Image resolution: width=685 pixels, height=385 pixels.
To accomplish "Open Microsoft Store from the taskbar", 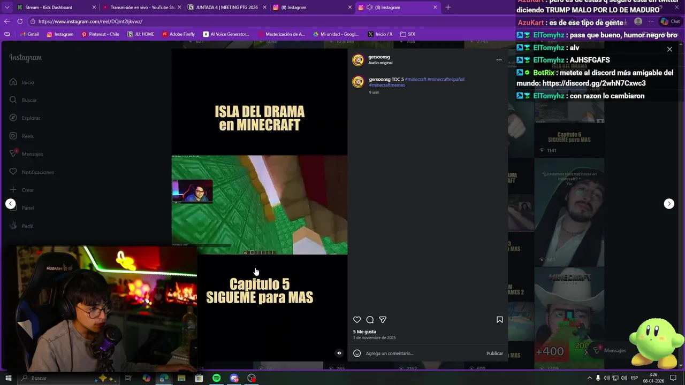I will click(199, 378).
